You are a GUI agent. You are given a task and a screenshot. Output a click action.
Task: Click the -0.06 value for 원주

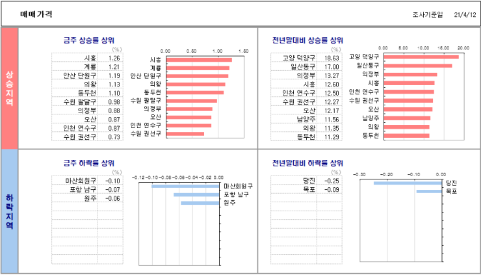112,199
